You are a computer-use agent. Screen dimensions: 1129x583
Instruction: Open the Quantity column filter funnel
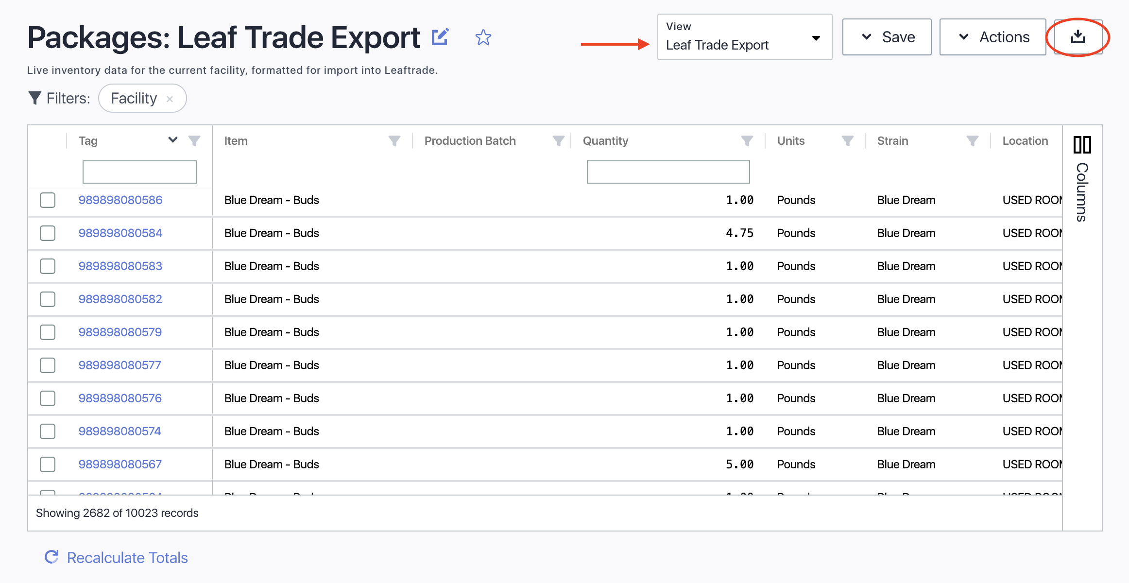pos(747,141)
